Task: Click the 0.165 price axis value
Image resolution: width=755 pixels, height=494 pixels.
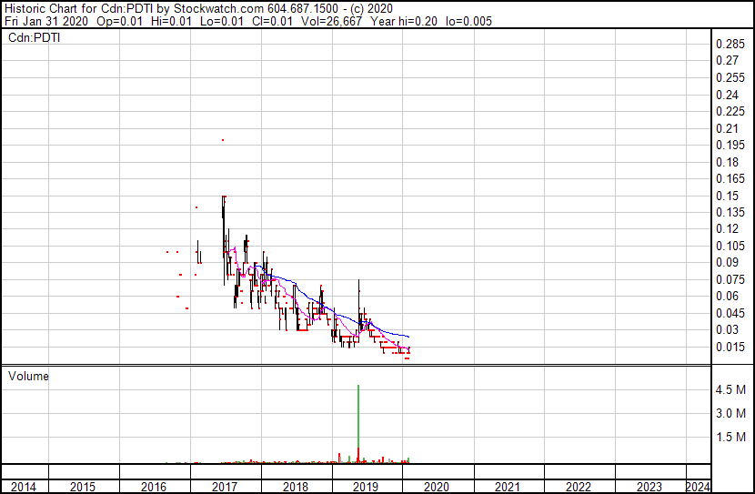Action: 730,178
